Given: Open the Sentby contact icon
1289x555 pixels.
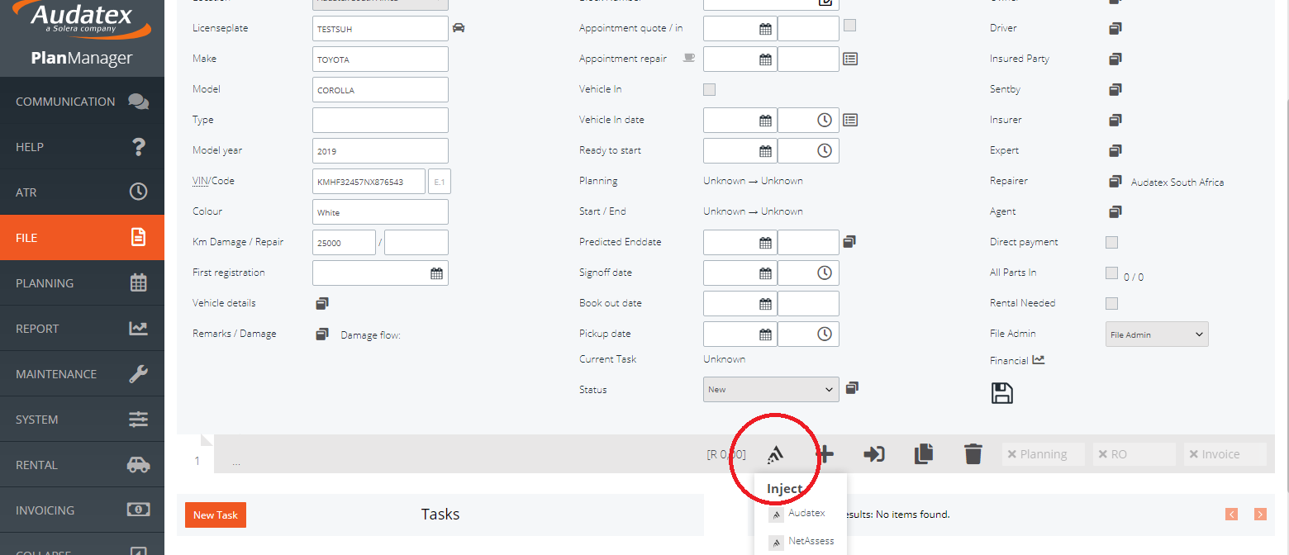Looking at the screenshot, I should 1115,89.
